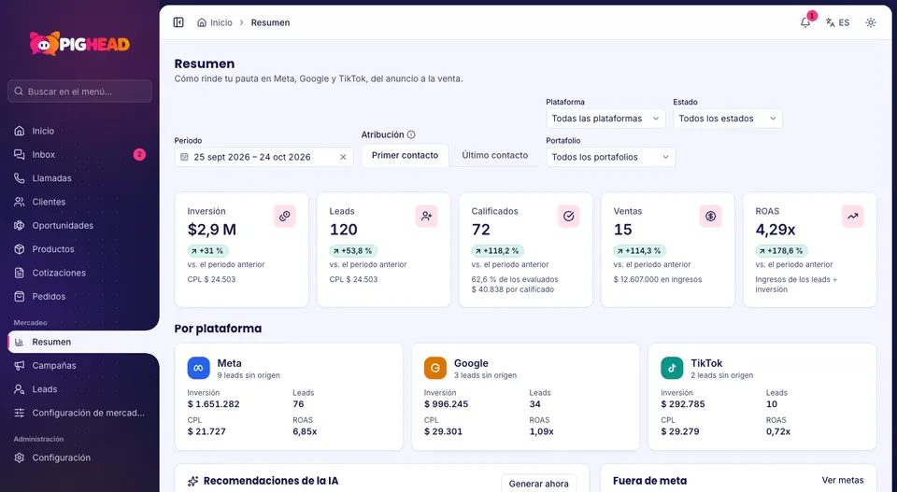Click the AI sparkle icon in Recomendaciones
The height and width of the screenshot is (492, 897).
coord(192,481)
